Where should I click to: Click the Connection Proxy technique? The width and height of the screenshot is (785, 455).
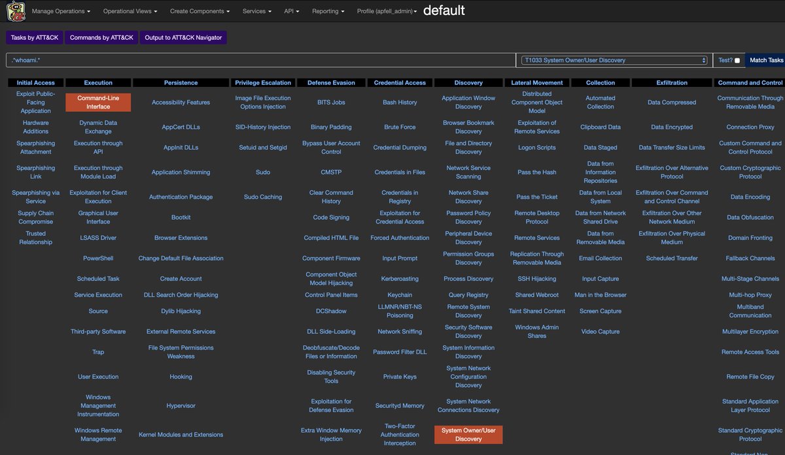(x=750, y=127)
